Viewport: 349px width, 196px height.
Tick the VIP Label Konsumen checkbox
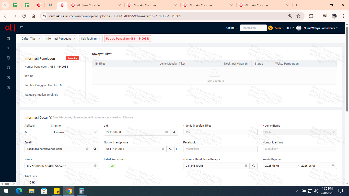coord(106,166)
